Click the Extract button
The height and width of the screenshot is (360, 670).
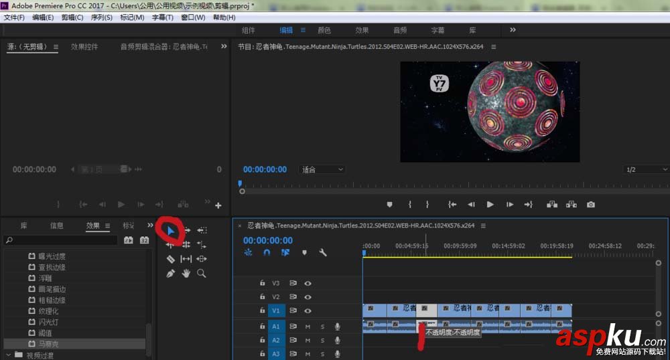(x=571, y=205)
